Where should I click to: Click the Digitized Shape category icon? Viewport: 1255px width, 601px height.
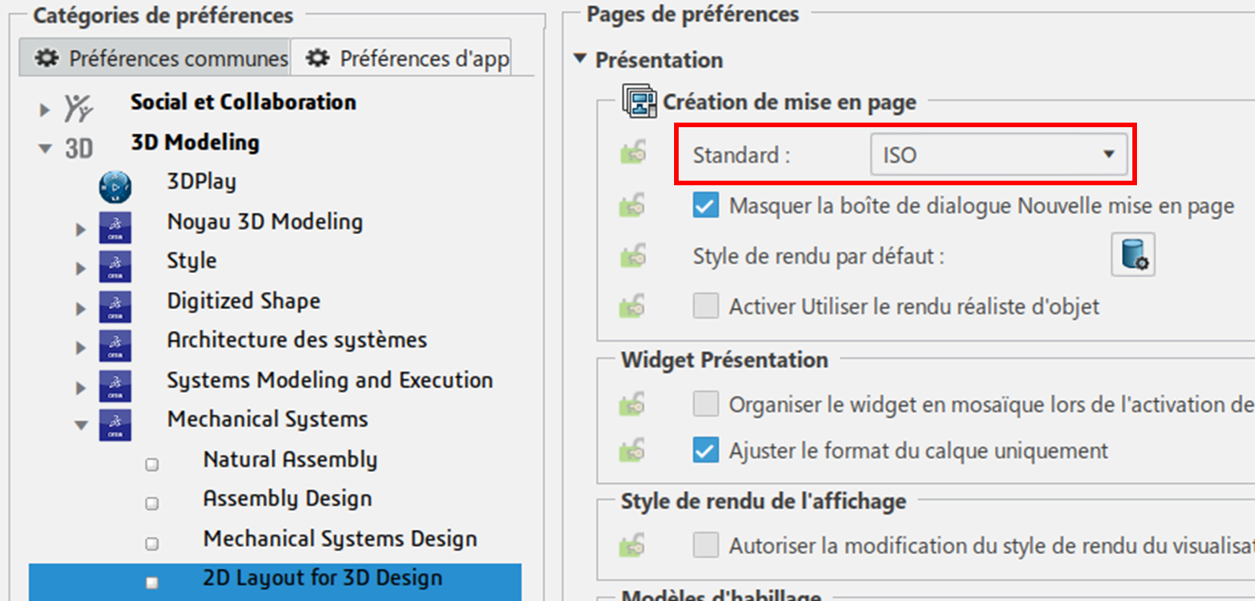coord(115,306)
